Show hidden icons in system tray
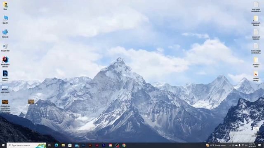This screenshot has height=148, width=264. [x=230, y=145]
